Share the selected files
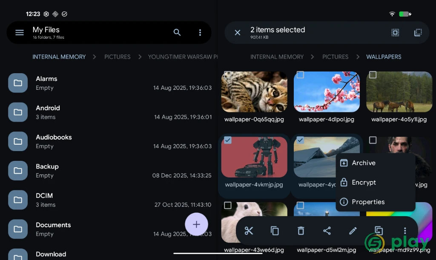The image size is (436, 260). click(327, 231)
